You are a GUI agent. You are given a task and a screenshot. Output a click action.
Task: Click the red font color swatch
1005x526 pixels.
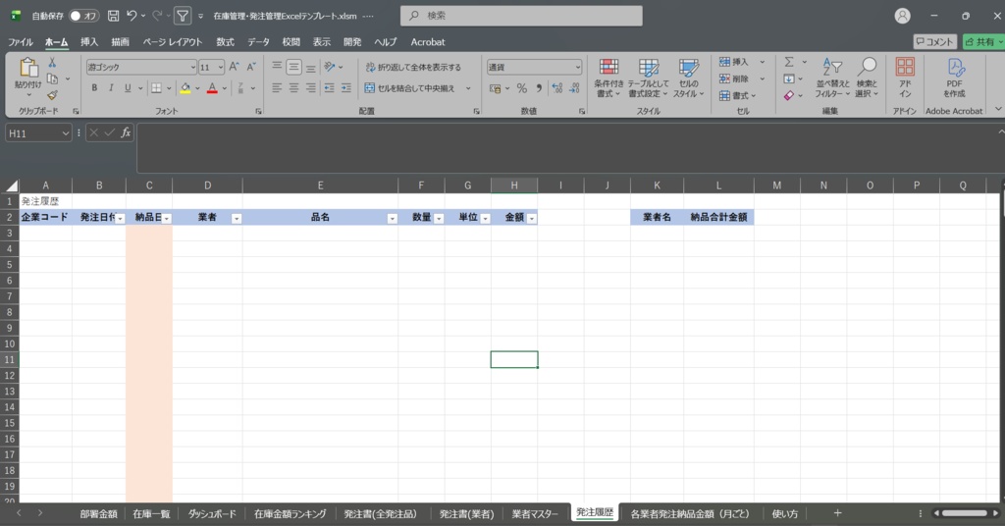(x=212, y=88)
